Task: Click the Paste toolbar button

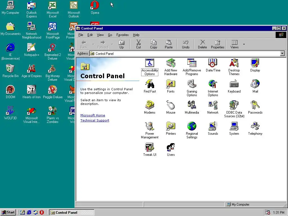Action: point(169,44)
